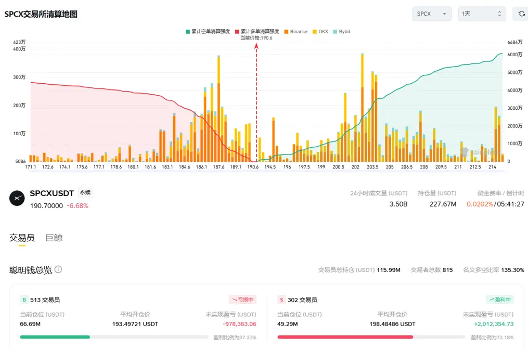
Task: Click the SPCX交易所清算地图 title
Action: pyautogui.click(x=41, y=14)
